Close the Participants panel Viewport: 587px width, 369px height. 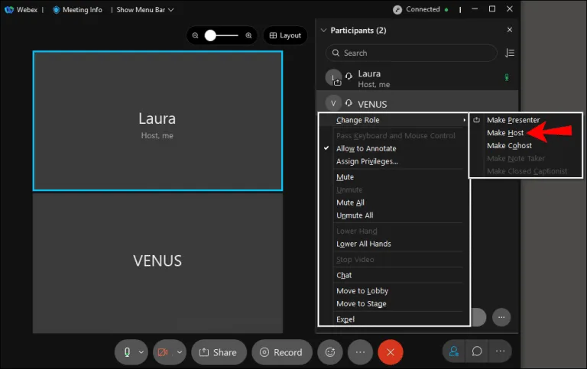pos(510,30)
